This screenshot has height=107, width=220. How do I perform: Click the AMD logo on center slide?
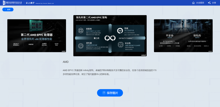[143, 55]
